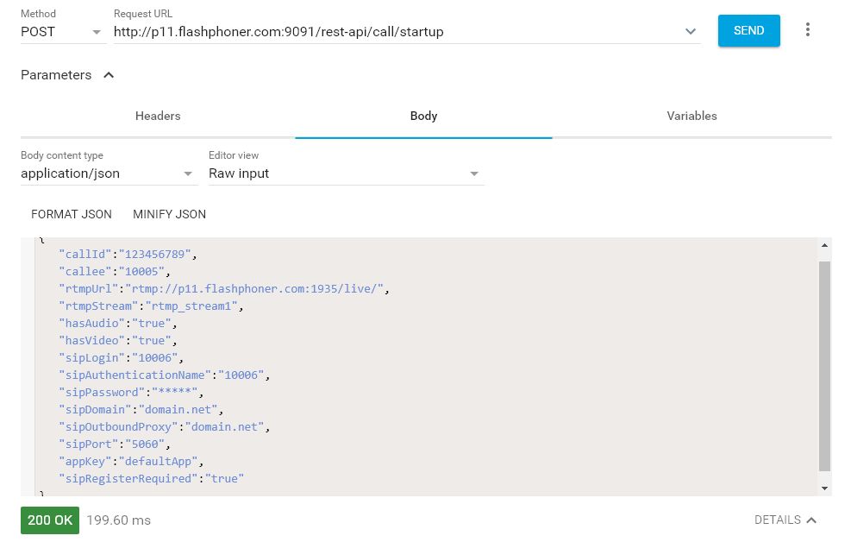Image resolution: width=851 pixels, height=542 pixels.
Task: Click MINIFY JSON
Action: (169, 214)
